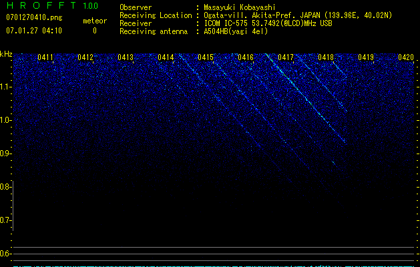
Task: Click the meteor count label
Action: [x=95, y=21]
